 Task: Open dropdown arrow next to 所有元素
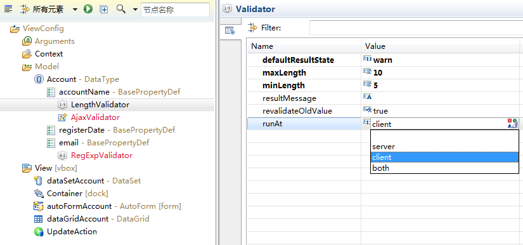(75, 10)
